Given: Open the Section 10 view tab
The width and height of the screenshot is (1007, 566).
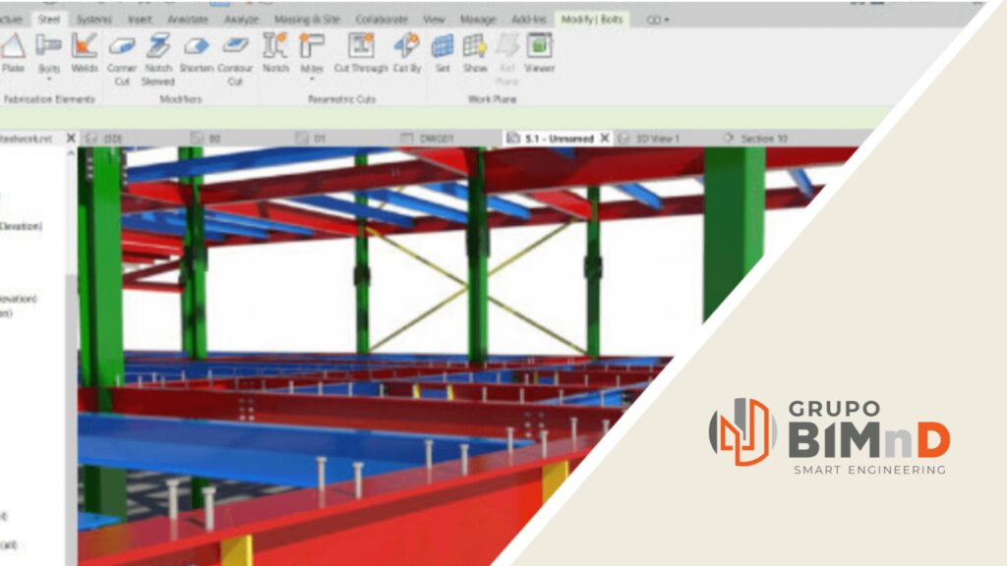Looking at the screenshot, I should tap(763, 139).
